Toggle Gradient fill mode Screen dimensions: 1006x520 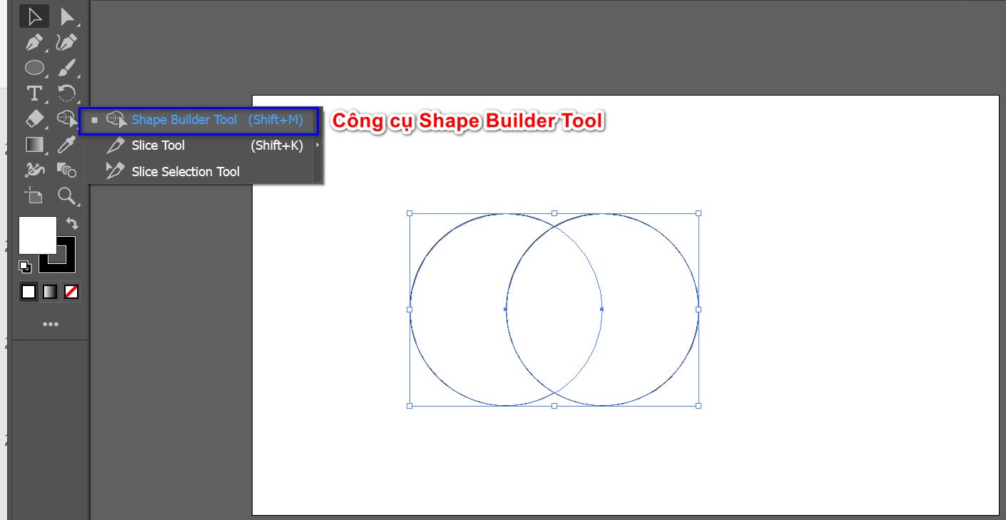pos(49,291)
